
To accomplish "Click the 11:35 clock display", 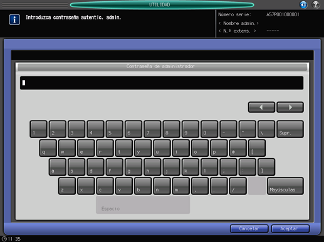I will 11,239.
